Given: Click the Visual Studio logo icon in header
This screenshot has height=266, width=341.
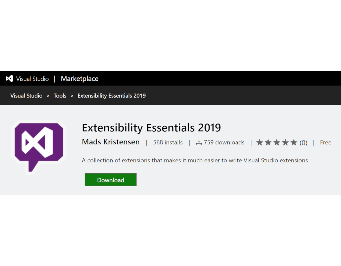Looking at the screenshot, I should (x=10, y=78).
